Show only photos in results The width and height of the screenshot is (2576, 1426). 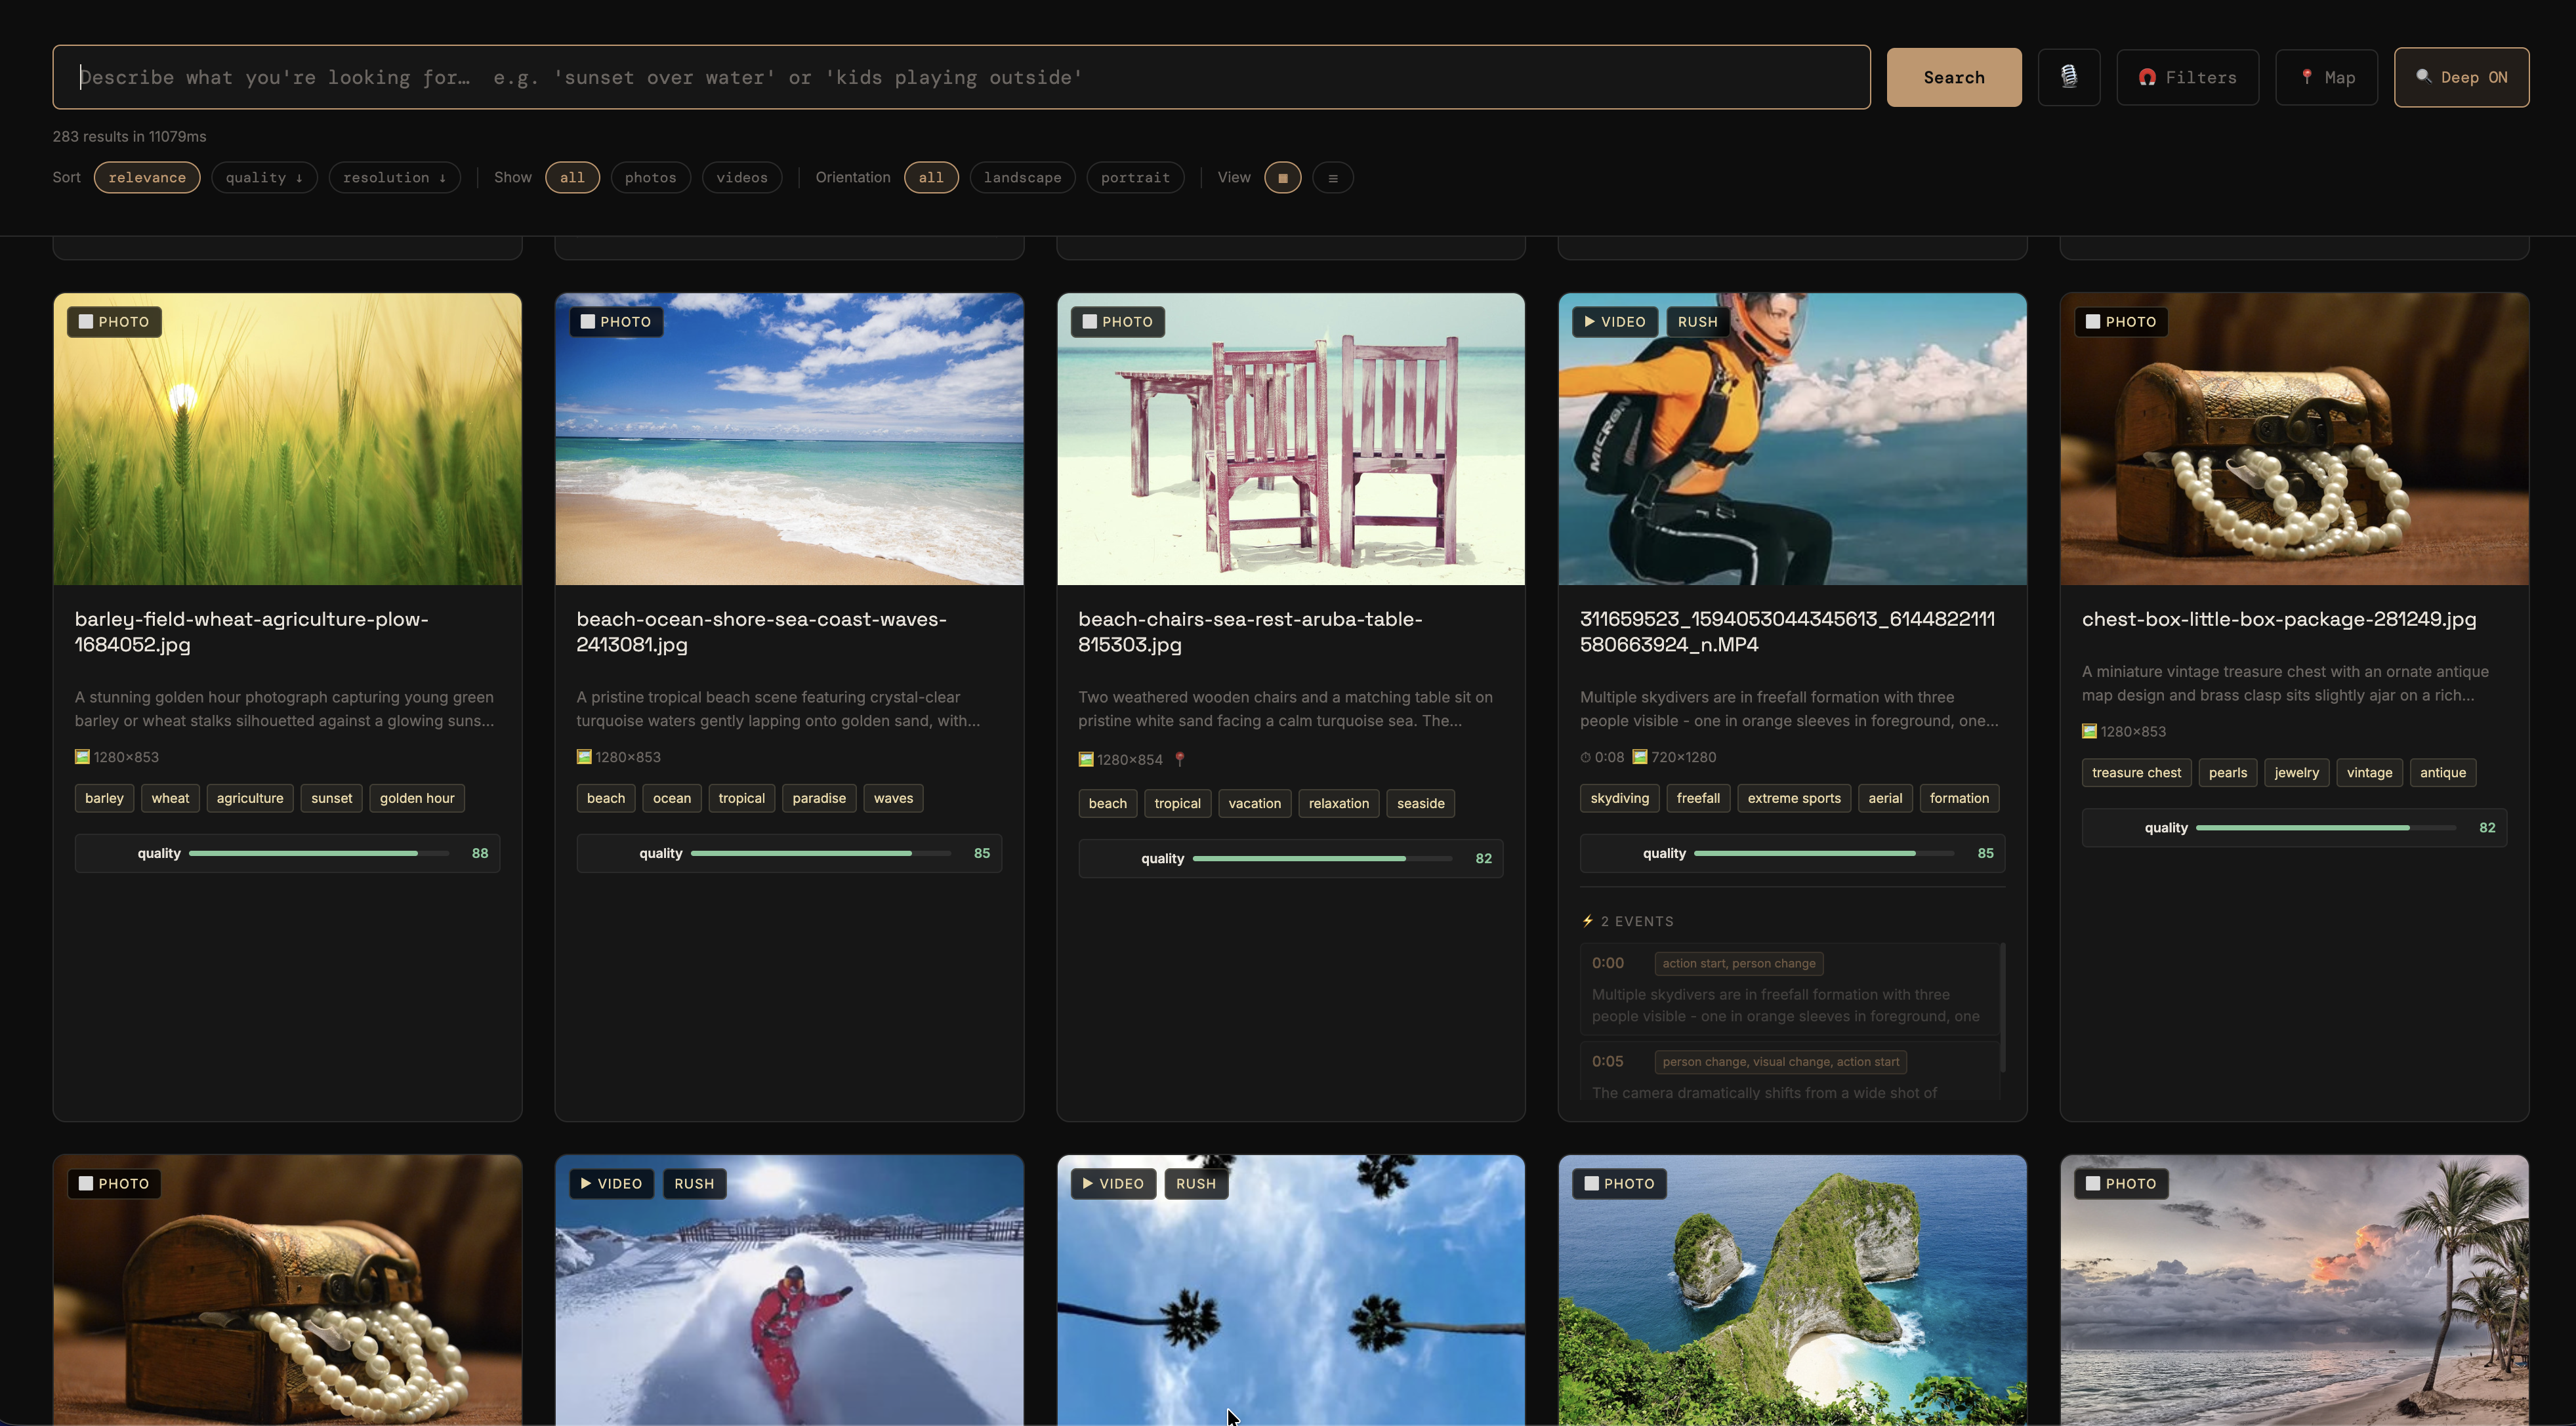[x=650, y=177]
